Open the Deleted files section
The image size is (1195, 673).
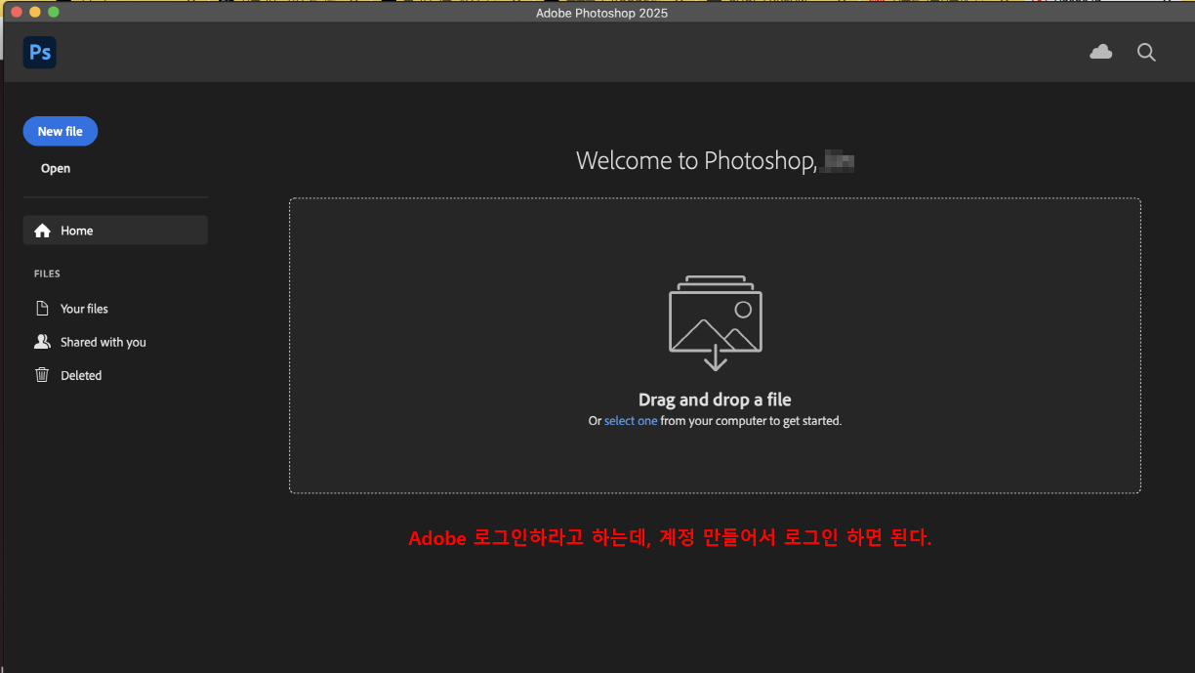click(x=81, y=374)
